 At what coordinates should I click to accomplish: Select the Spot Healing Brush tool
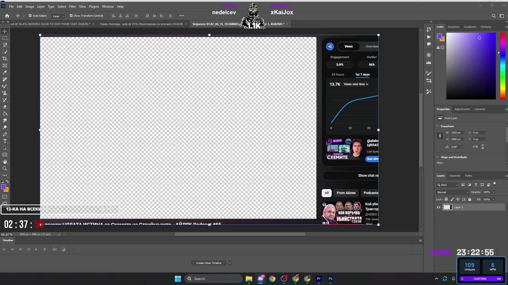tap(5, 79)
